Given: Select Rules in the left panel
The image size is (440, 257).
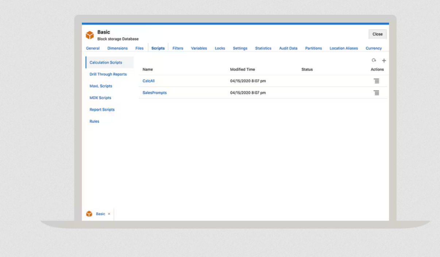Looking at the screenshot, I should (x=94, y=121).
